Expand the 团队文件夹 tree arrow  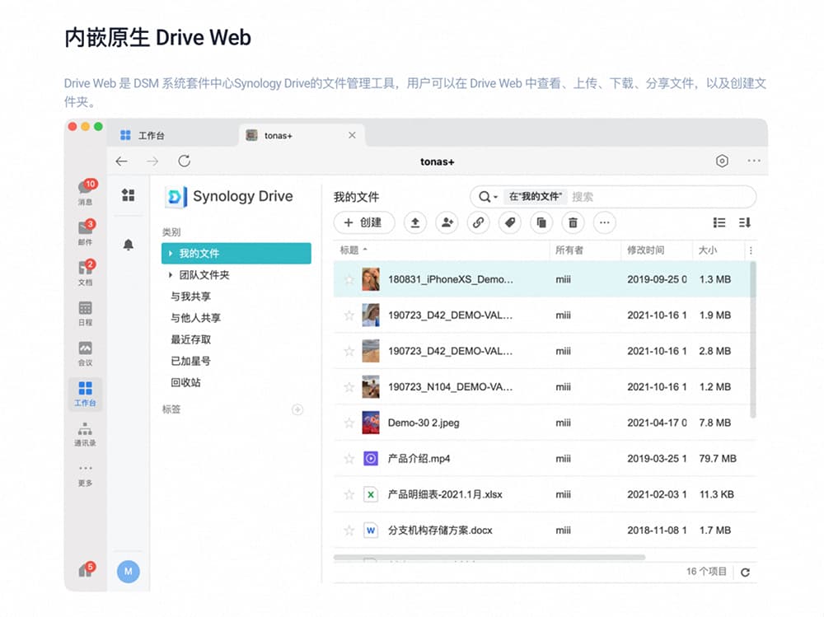pos(171,275)
